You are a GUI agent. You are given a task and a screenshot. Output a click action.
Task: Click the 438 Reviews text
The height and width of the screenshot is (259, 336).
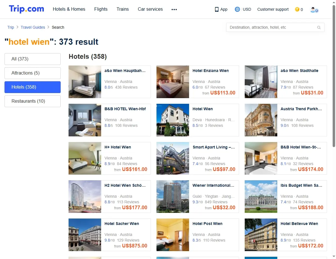click(x=126, y=87)
